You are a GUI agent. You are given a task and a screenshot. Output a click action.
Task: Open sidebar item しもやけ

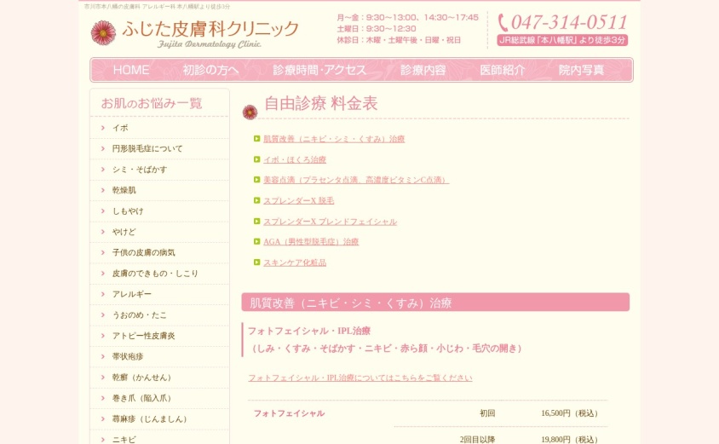point(128,211)
